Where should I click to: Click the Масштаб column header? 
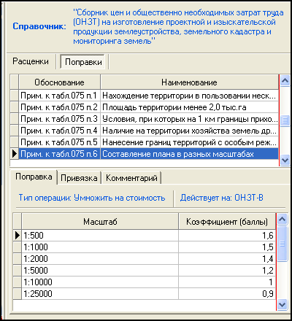100,221
